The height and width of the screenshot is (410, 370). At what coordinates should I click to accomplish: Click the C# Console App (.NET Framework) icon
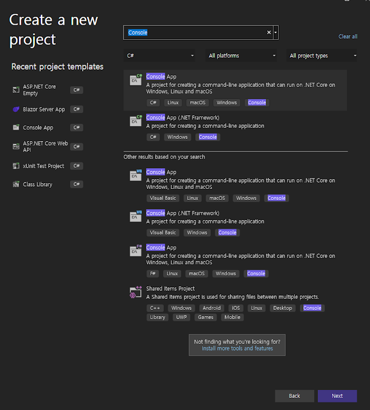(136, 120)
